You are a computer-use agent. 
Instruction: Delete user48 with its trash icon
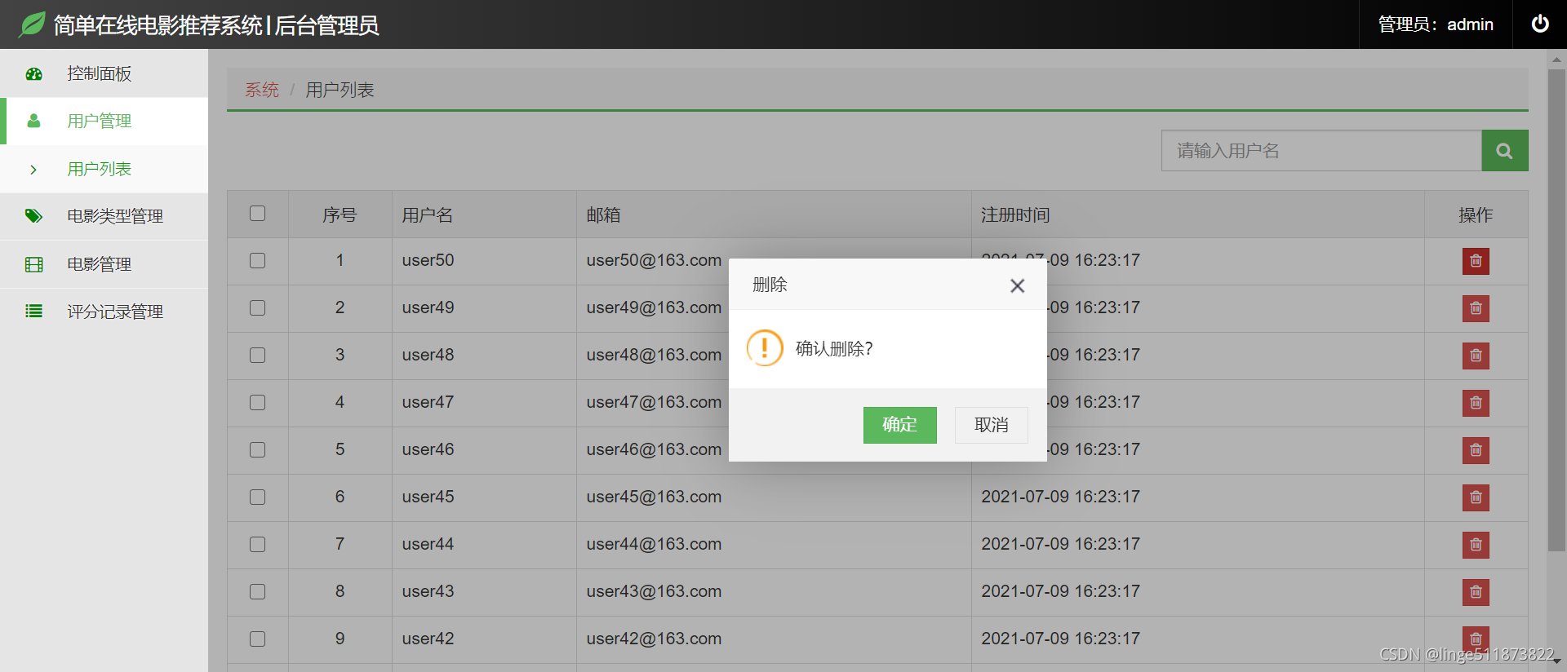[x=1476, y=356]
